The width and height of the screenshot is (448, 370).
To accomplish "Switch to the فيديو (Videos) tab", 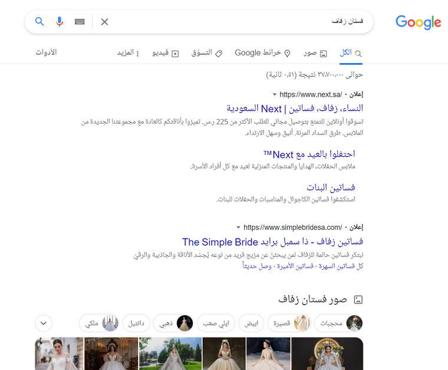I will pyautogui.click(x=166, y=53).
